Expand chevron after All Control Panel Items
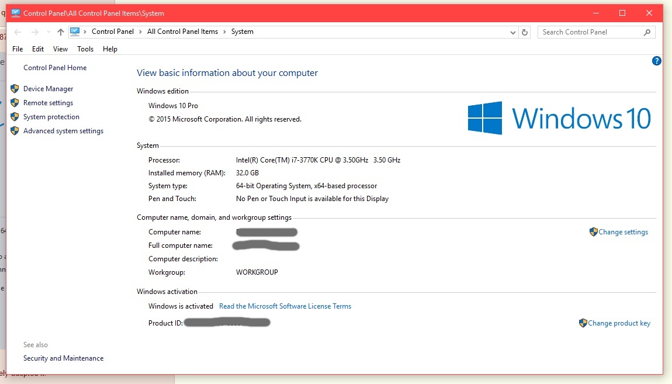Viewport: 672px width, 384px height. coord(224,32)
